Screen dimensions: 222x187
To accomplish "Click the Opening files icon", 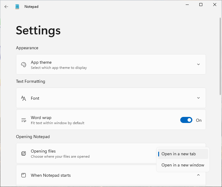I will point(24,153).
